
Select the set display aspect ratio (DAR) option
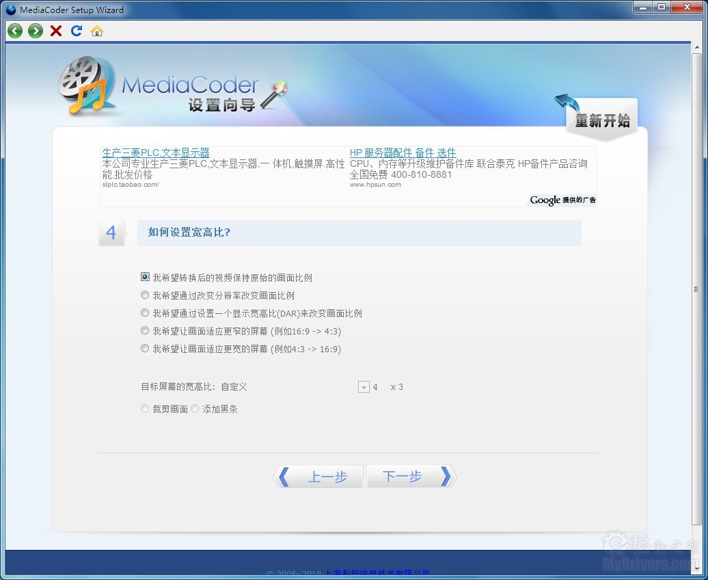(145, 313)
